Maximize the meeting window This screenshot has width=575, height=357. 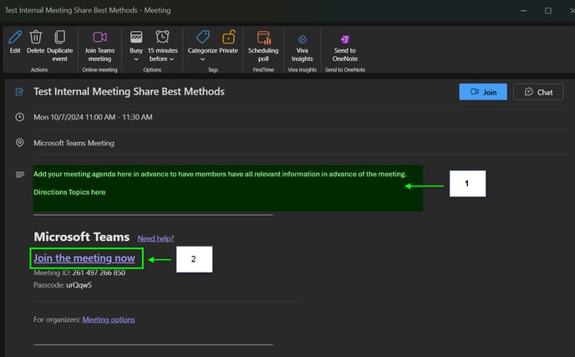tap(548, 10)
